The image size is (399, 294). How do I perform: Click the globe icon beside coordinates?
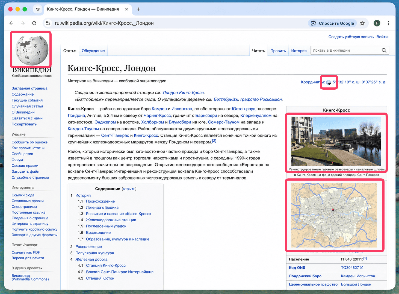pos(329,82)
